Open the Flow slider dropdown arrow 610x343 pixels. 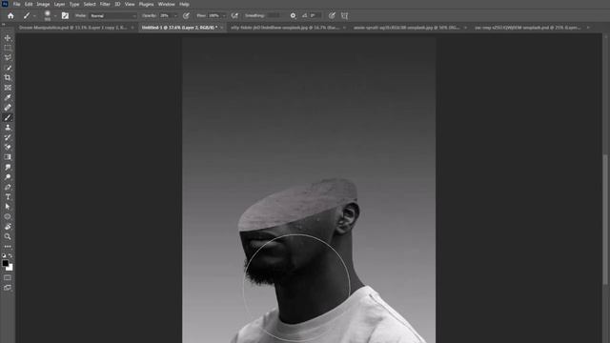pyautogui.click(x=224, y=16)
